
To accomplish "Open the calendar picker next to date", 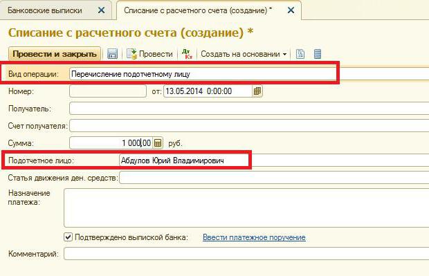I will [257, 91].
